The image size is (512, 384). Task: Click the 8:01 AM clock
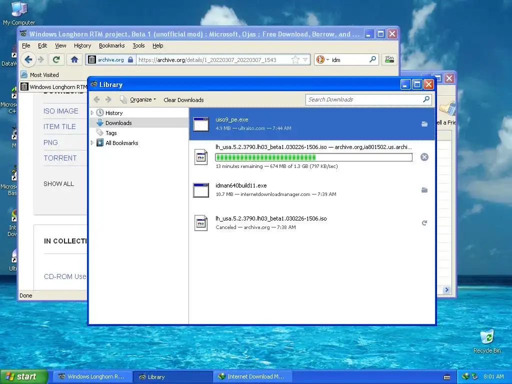493,376
